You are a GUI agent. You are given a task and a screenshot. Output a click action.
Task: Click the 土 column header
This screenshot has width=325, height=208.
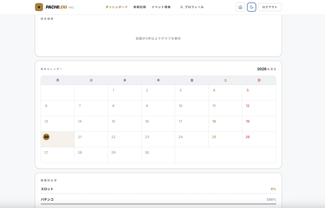click(x=225, y=80)
